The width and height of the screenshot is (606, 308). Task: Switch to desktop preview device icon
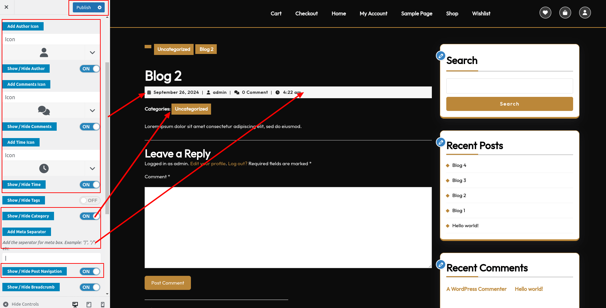point(75,304)
